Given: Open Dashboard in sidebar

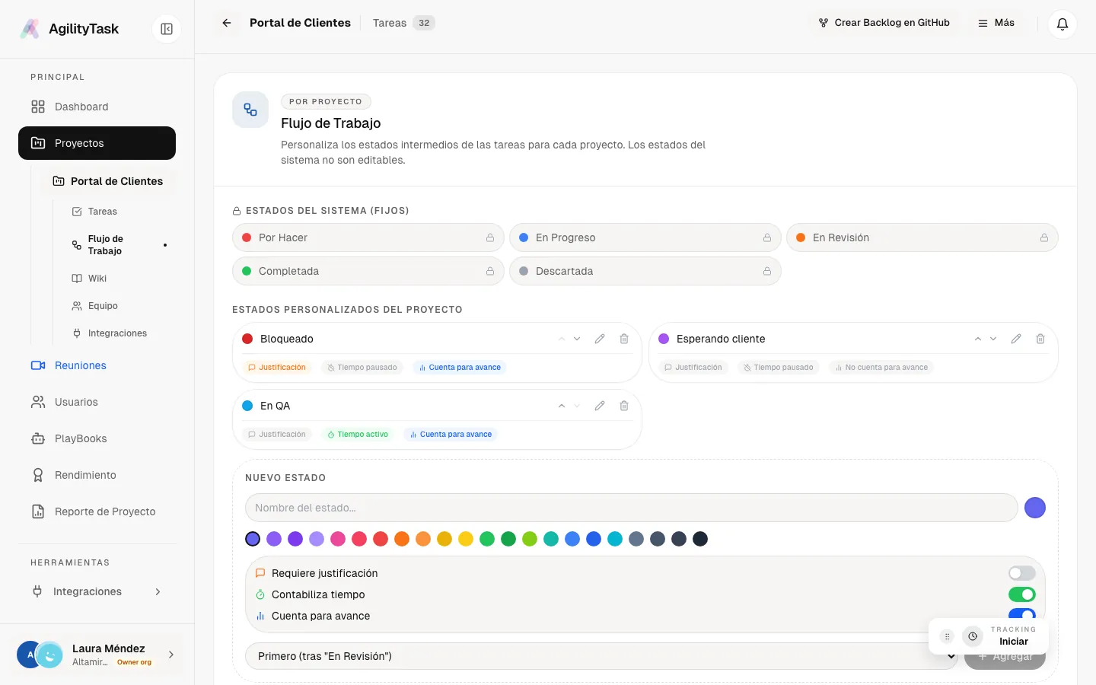Looking at the screenshot, I should [97, 107].
